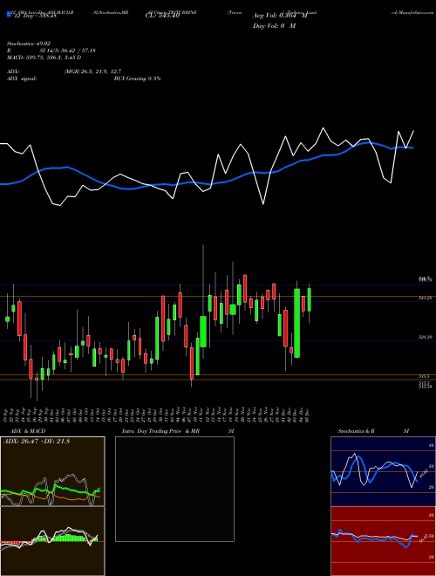This screenshot has height=576, width=436.
Task: Click the 'Stochastics & R' panel heading
Action: click(x=357, y=431)
